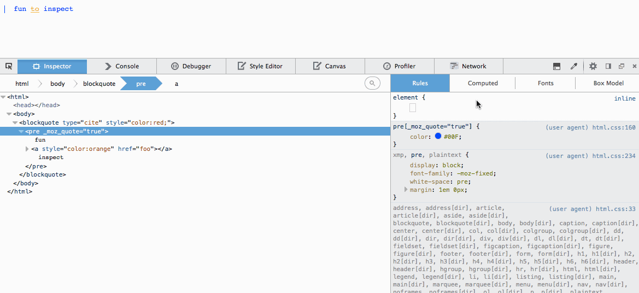The image size is (639, 293).
Task: Open developer tools settings gear
Action: click(593, 66)
